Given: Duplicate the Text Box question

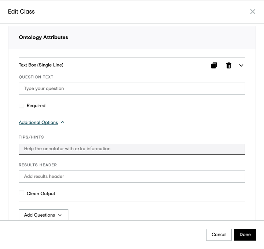Looking at the screenshot, I should [x=214, y=65].
